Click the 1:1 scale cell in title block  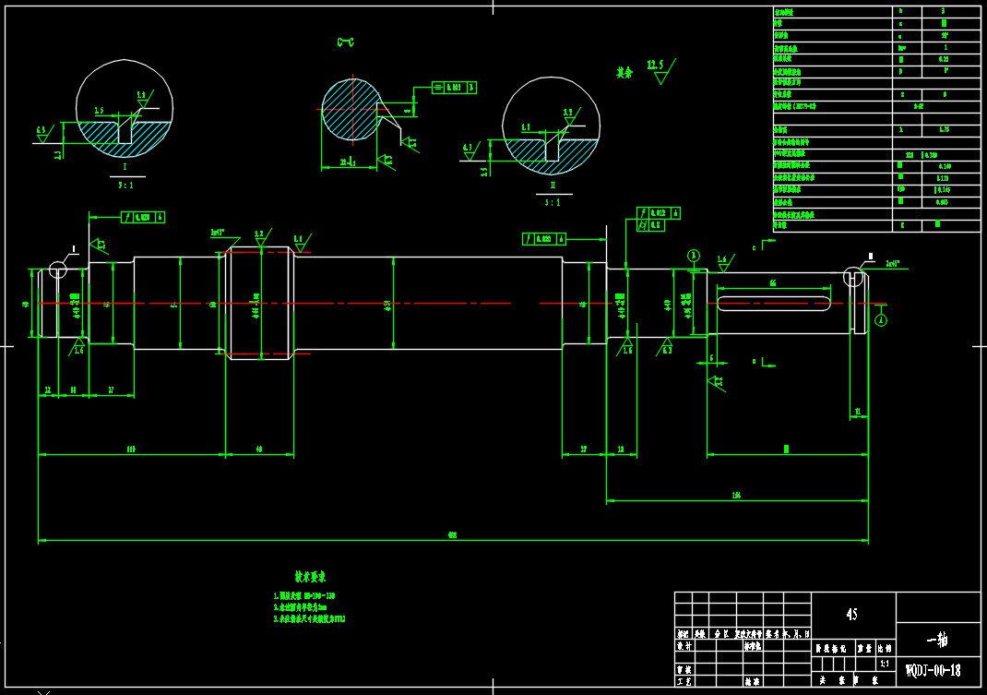885,663
